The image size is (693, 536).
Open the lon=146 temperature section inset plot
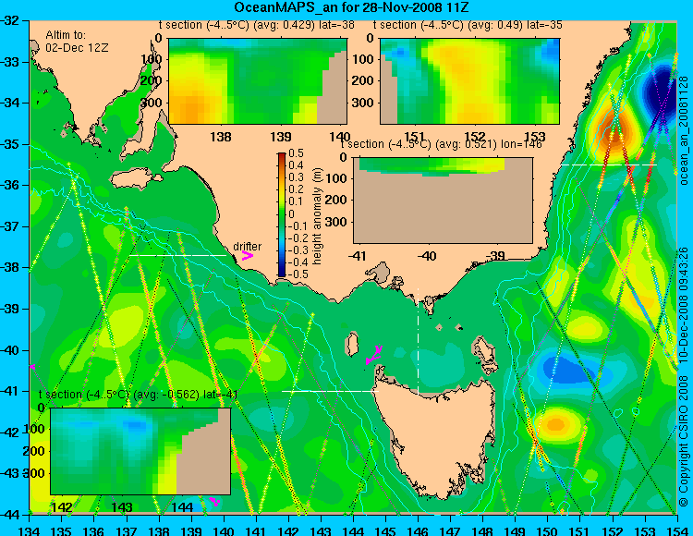click(443, 201)
